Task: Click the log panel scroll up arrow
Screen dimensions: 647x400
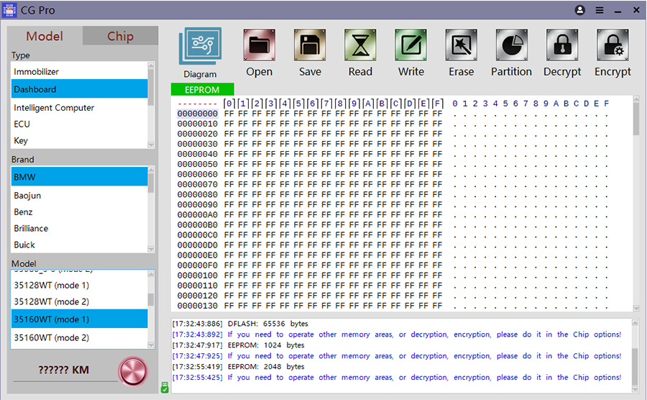Action: pyautogui.click(x=635, y=323)
